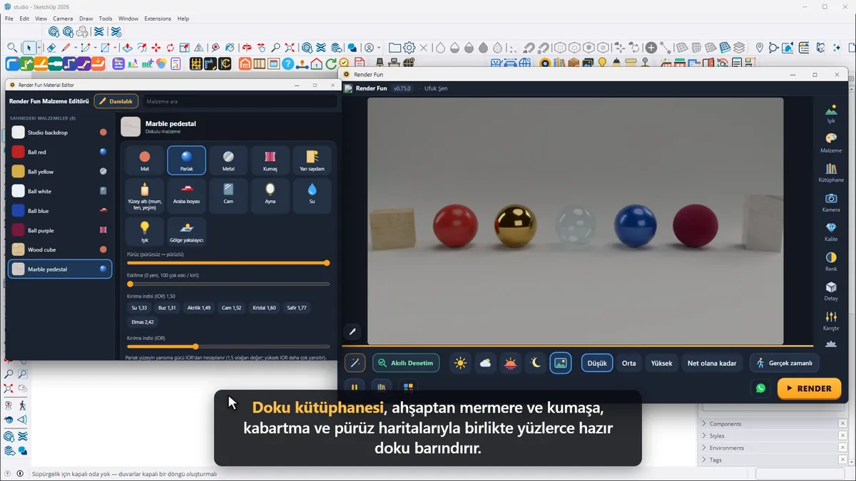
Task: Click the SketchUp Rotate tool
Action: [x=170, y=48]
